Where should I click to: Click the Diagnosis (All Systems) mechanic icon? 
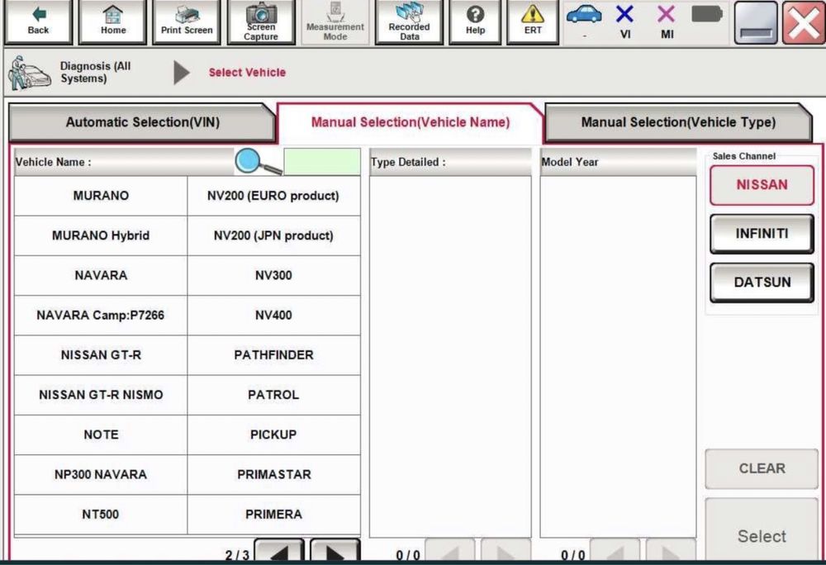tap(30, 73)
